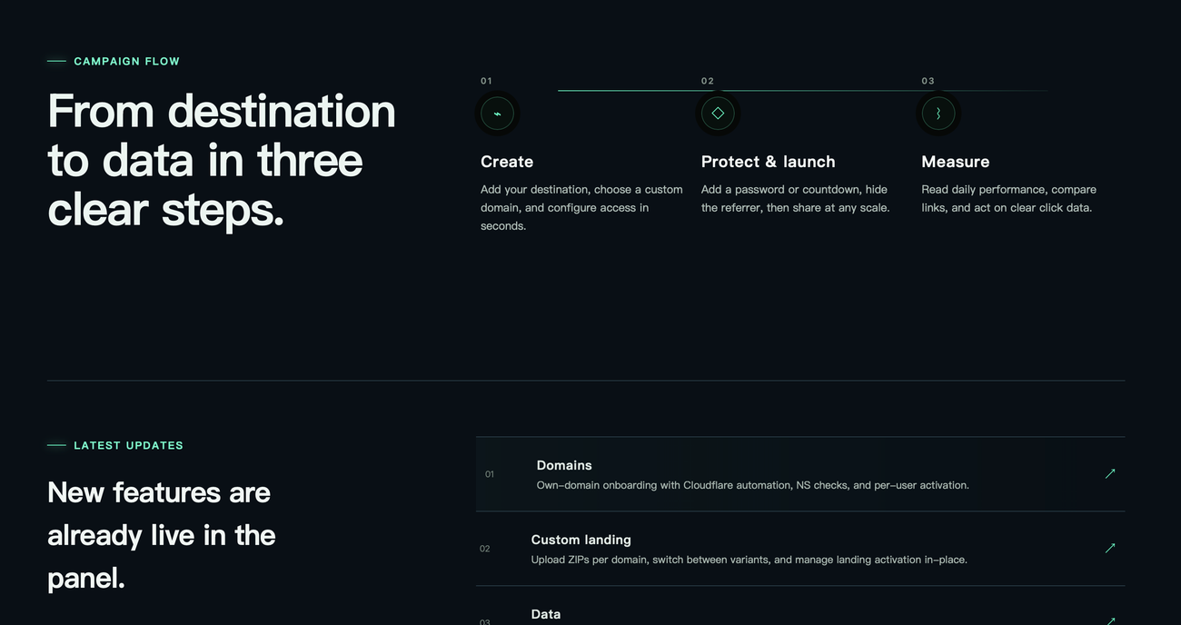Click the "Read daily performance" description
1181x625 pixels.
(1009, 199)
